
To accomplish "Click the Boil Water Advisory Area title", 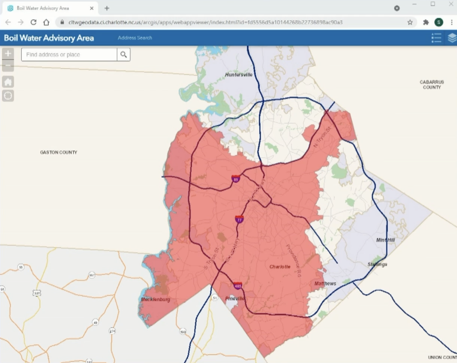I will (x=49, y=38).
